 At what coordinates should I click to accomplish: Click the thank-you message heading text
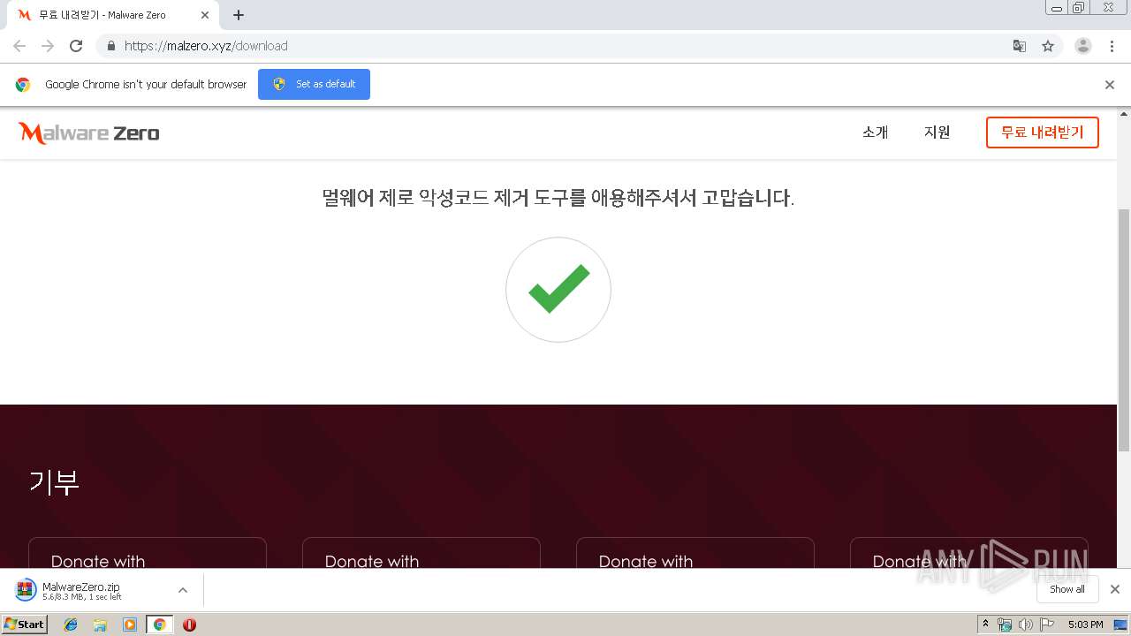558,198
